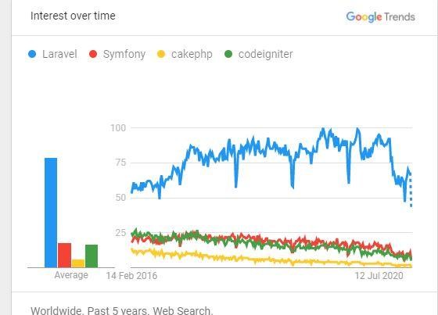Click the Interest over time heading

(73, 16)
